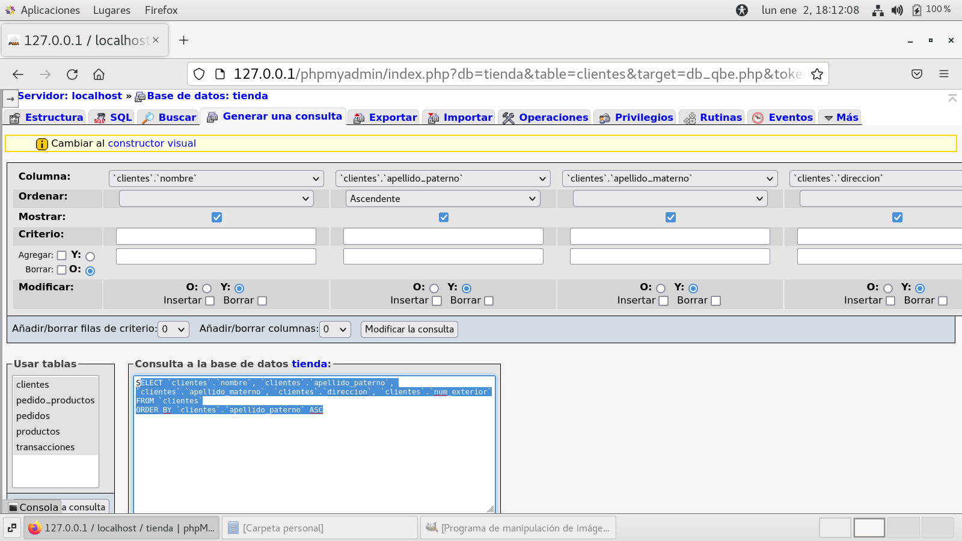Click the Firefox reload page icon

[x=72, y=75]
